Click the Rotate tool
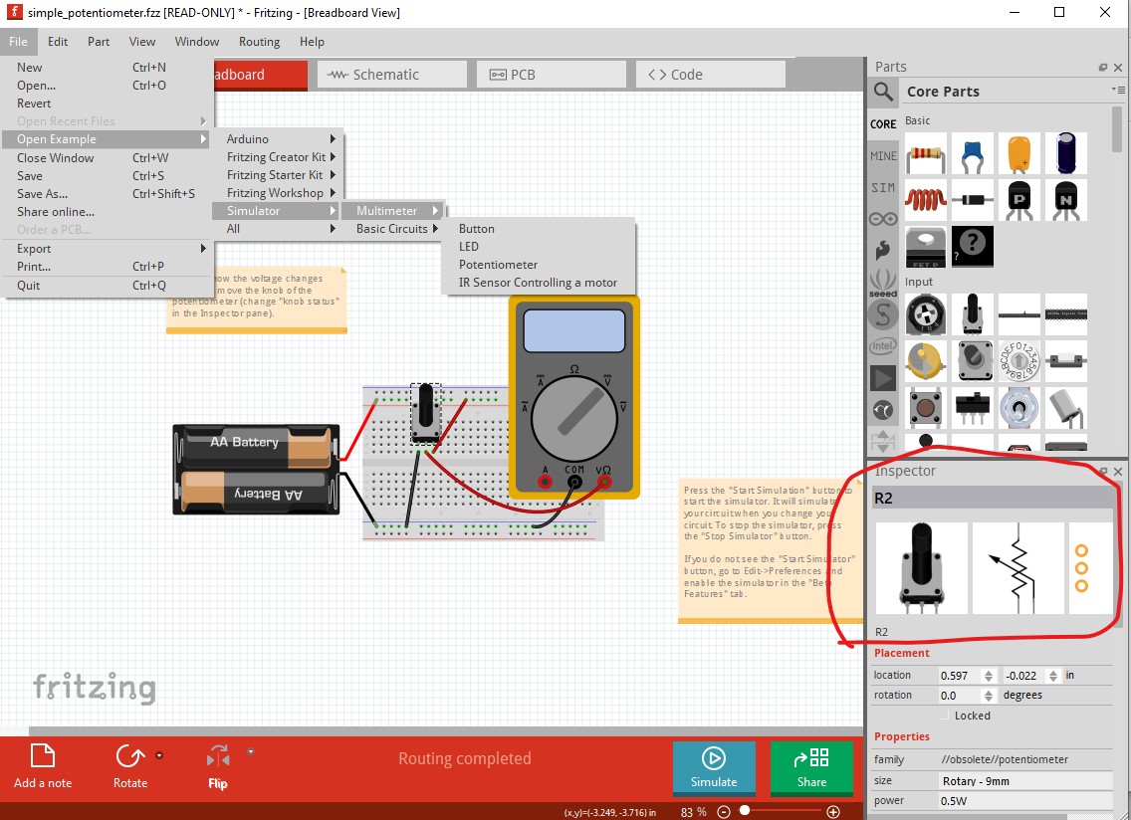The image size is (1131, 820). click(x=129, y=766)
